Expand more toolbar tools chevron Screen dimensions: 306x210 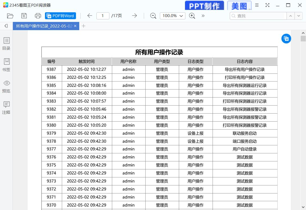(x=203, y=16)
